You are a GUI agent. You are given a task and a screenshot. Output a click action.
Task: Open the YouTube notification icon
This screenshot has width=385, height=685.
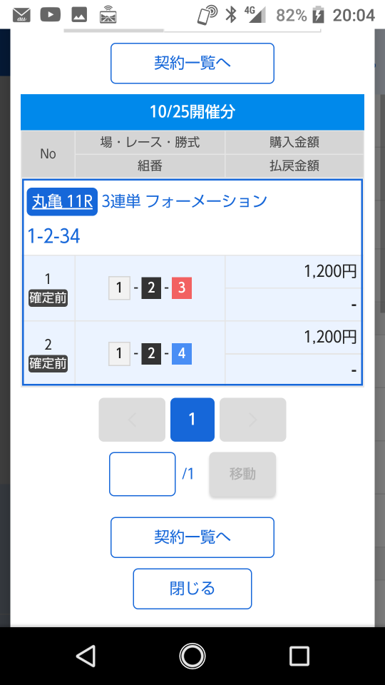click(50, 14)
